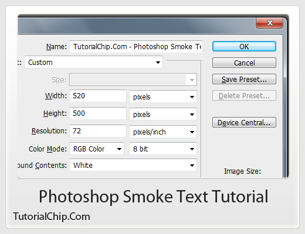Open the 8 bit depth dropdown
Viewport: 305px width, 234px height.
click(x=163, y=149)
